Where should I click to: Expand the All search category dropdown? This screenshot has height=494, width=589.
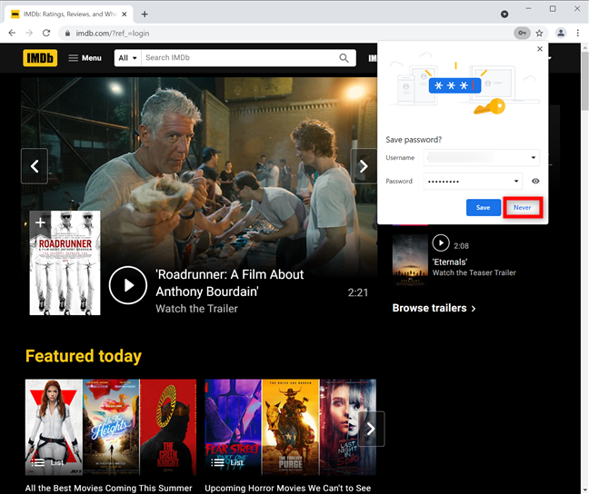coord(127,58)
